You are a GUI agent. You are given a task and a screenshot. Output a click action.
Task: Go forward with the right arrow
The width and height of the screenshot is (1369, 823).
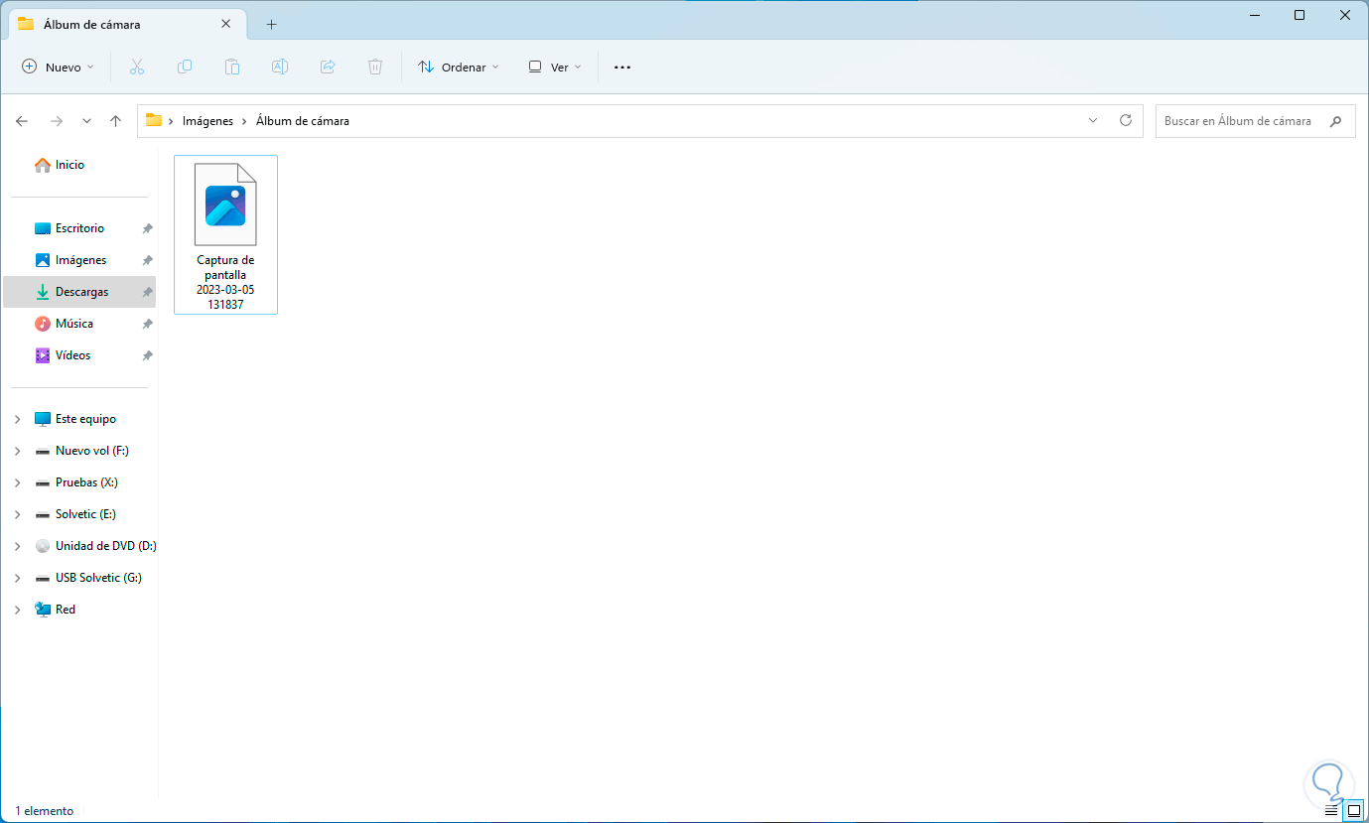[x=57, y=121]
